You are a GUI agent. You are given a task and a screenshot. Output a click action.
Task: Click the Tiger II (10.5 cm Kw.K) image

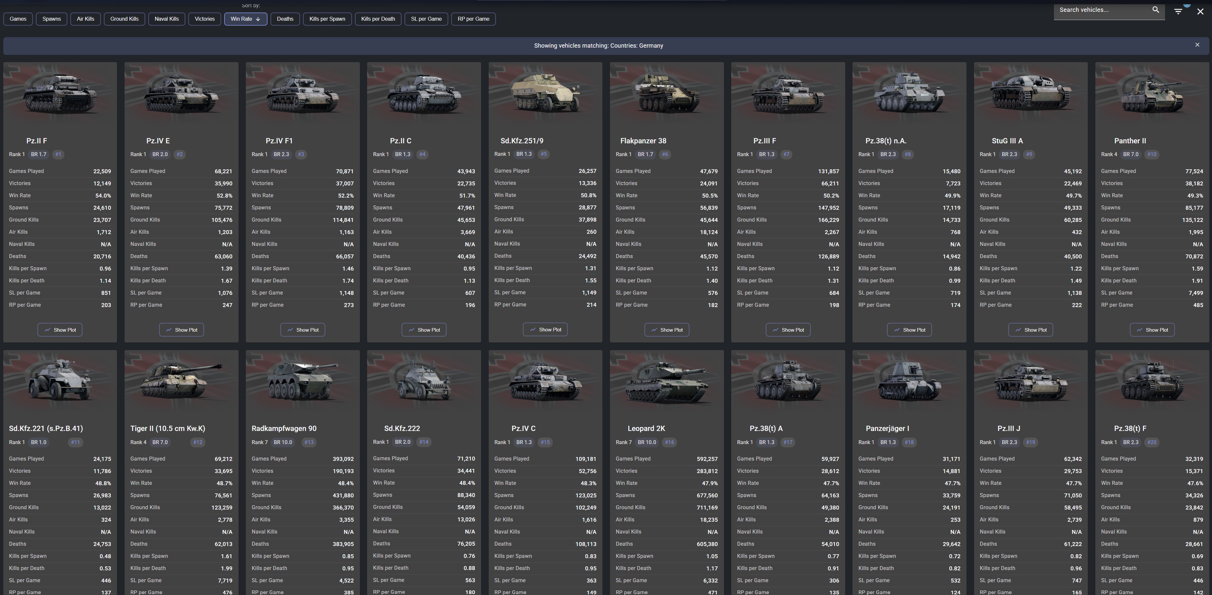pyautogui.click(x=182, y=382)
